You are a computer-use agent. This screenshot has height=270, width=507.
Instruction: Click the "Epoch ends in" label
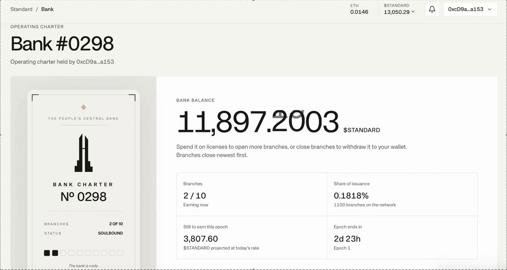(348, 227)
